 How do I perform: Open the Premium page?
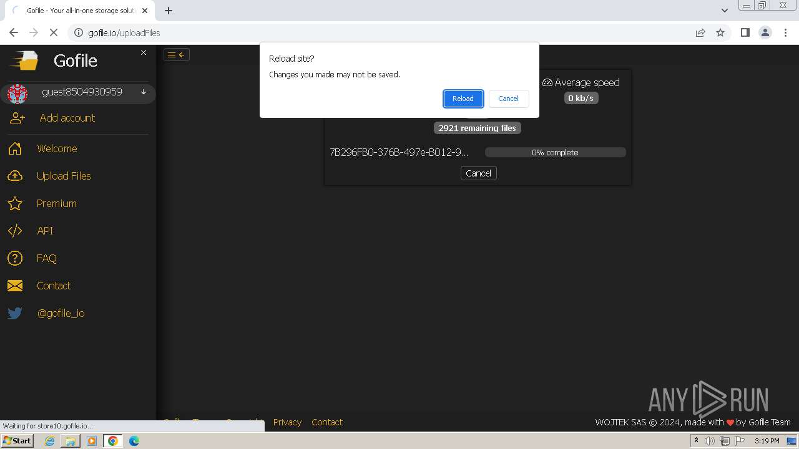[57, 203]
